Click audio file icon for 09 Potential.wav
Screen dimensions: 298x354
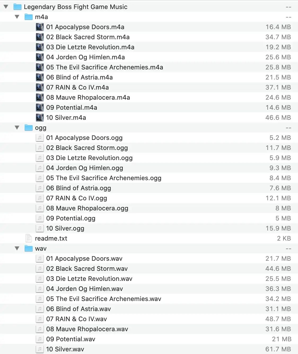[40, 339]
